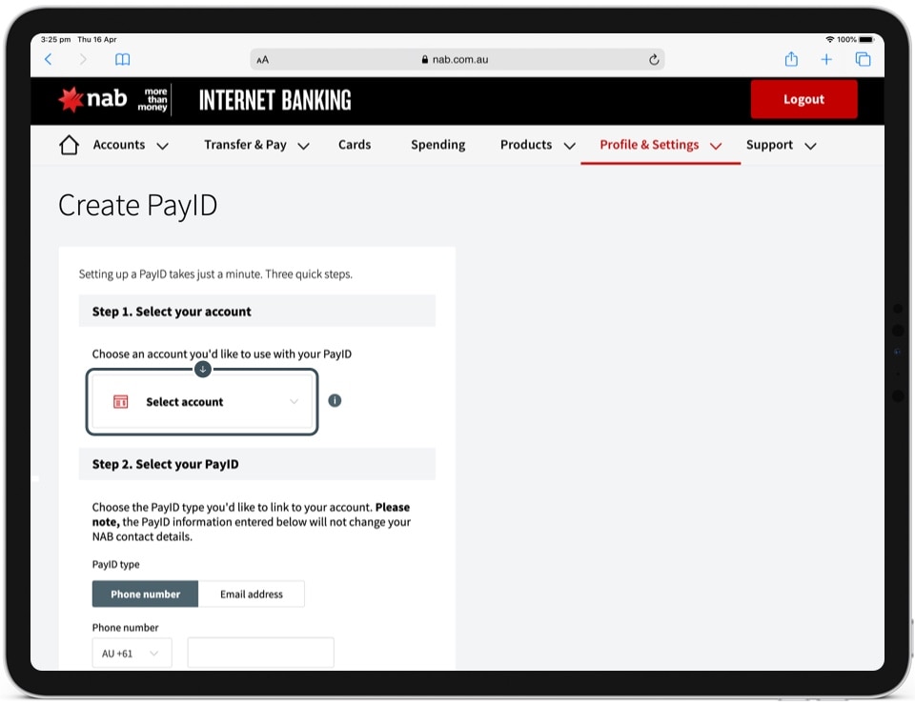The image size is (915, 705).
Task: Expand the Accounts menu
Action: (130, 146)
